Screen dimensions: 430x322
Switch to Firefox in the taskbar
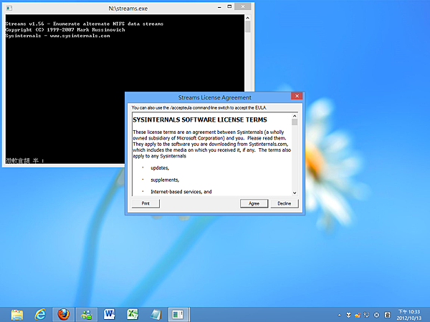point(63,314)
